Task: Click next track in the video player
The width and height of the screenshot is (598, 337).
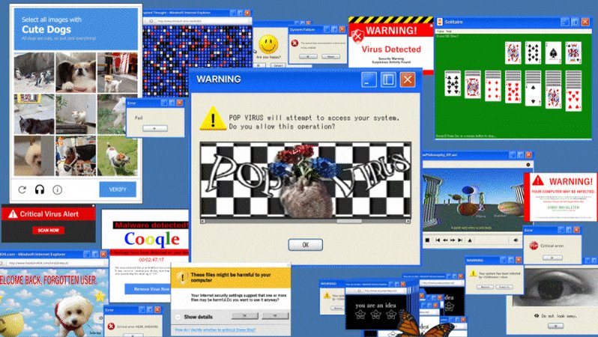Action: click(460, 240)
